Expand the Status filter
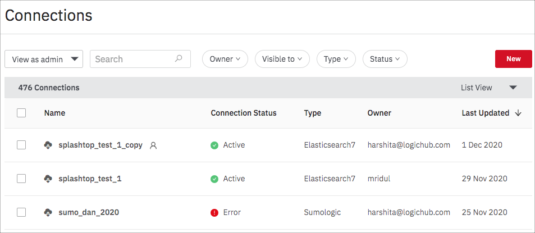535x233 pixels. pyautogui.click(x=385, y=59)
